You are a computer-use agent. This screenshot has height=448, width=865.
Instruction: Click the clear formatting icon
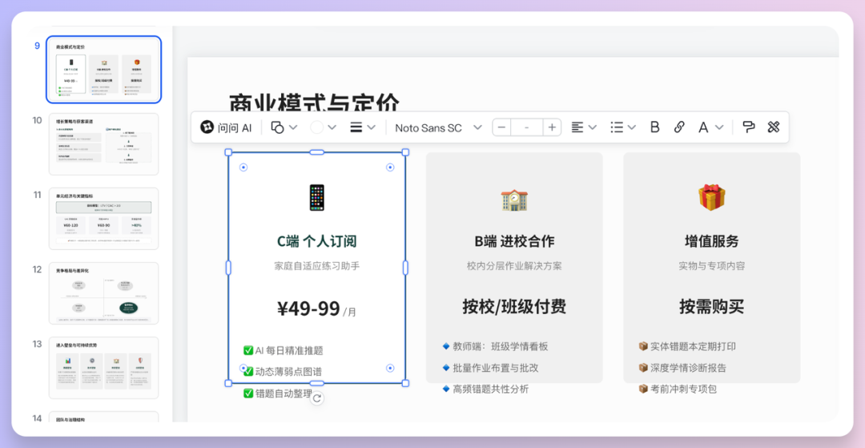pos(774,127)
